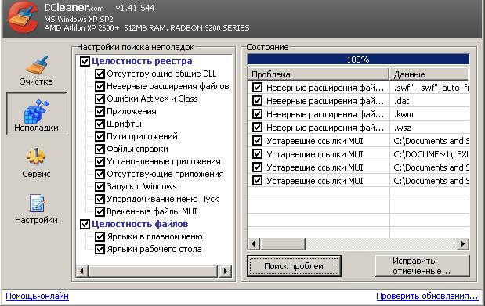This screenshot has width=485, height=306.
Task: Click Исправить отмеченные button
Action: [x=422, y=266]
